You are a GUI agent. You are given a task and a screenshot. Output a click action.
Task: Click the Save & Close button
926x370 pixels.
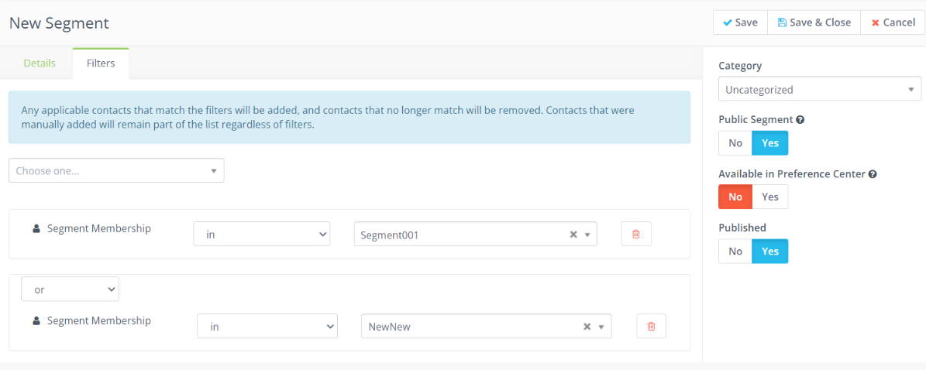(x=814, y=22)
